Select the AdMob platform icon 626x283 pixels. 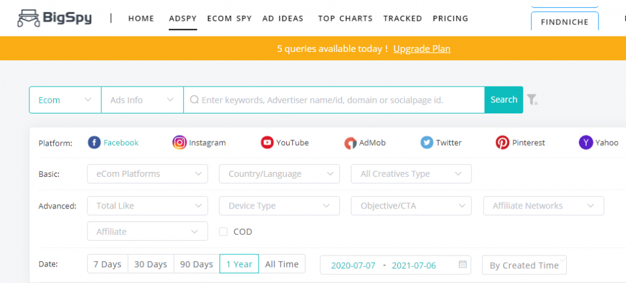tap(350, 143)
